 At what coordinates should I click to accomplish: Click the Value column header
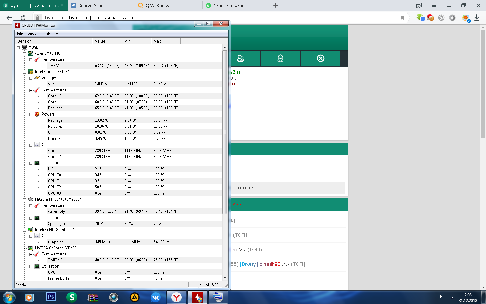107,41
